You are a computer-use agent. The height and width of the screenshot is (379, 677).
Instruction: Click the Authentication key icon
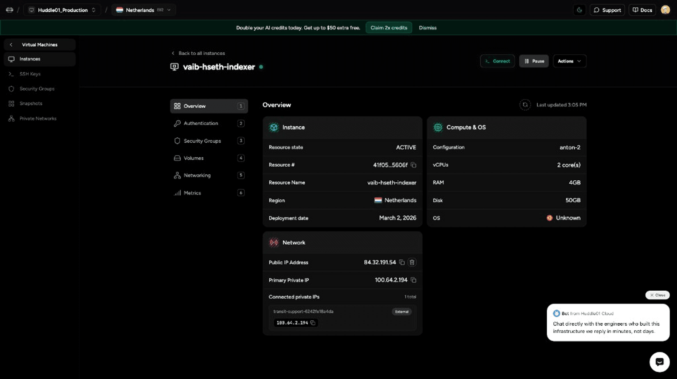177,123
